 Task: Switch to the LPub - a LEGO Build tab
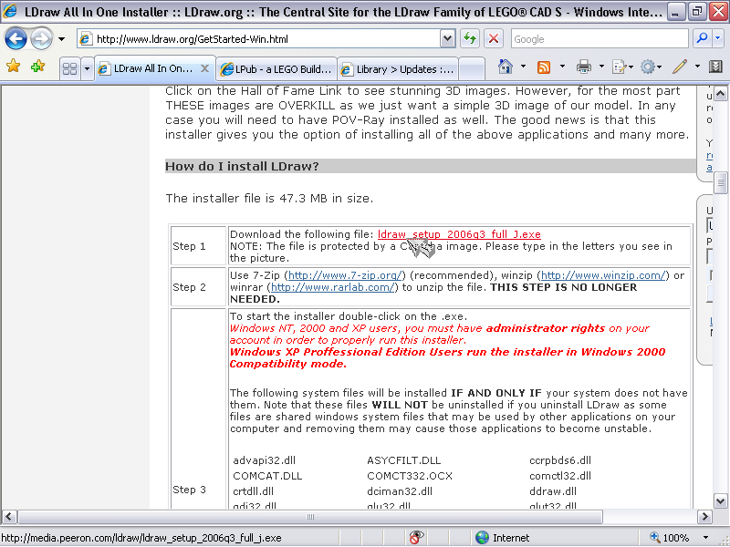point(276,69)
